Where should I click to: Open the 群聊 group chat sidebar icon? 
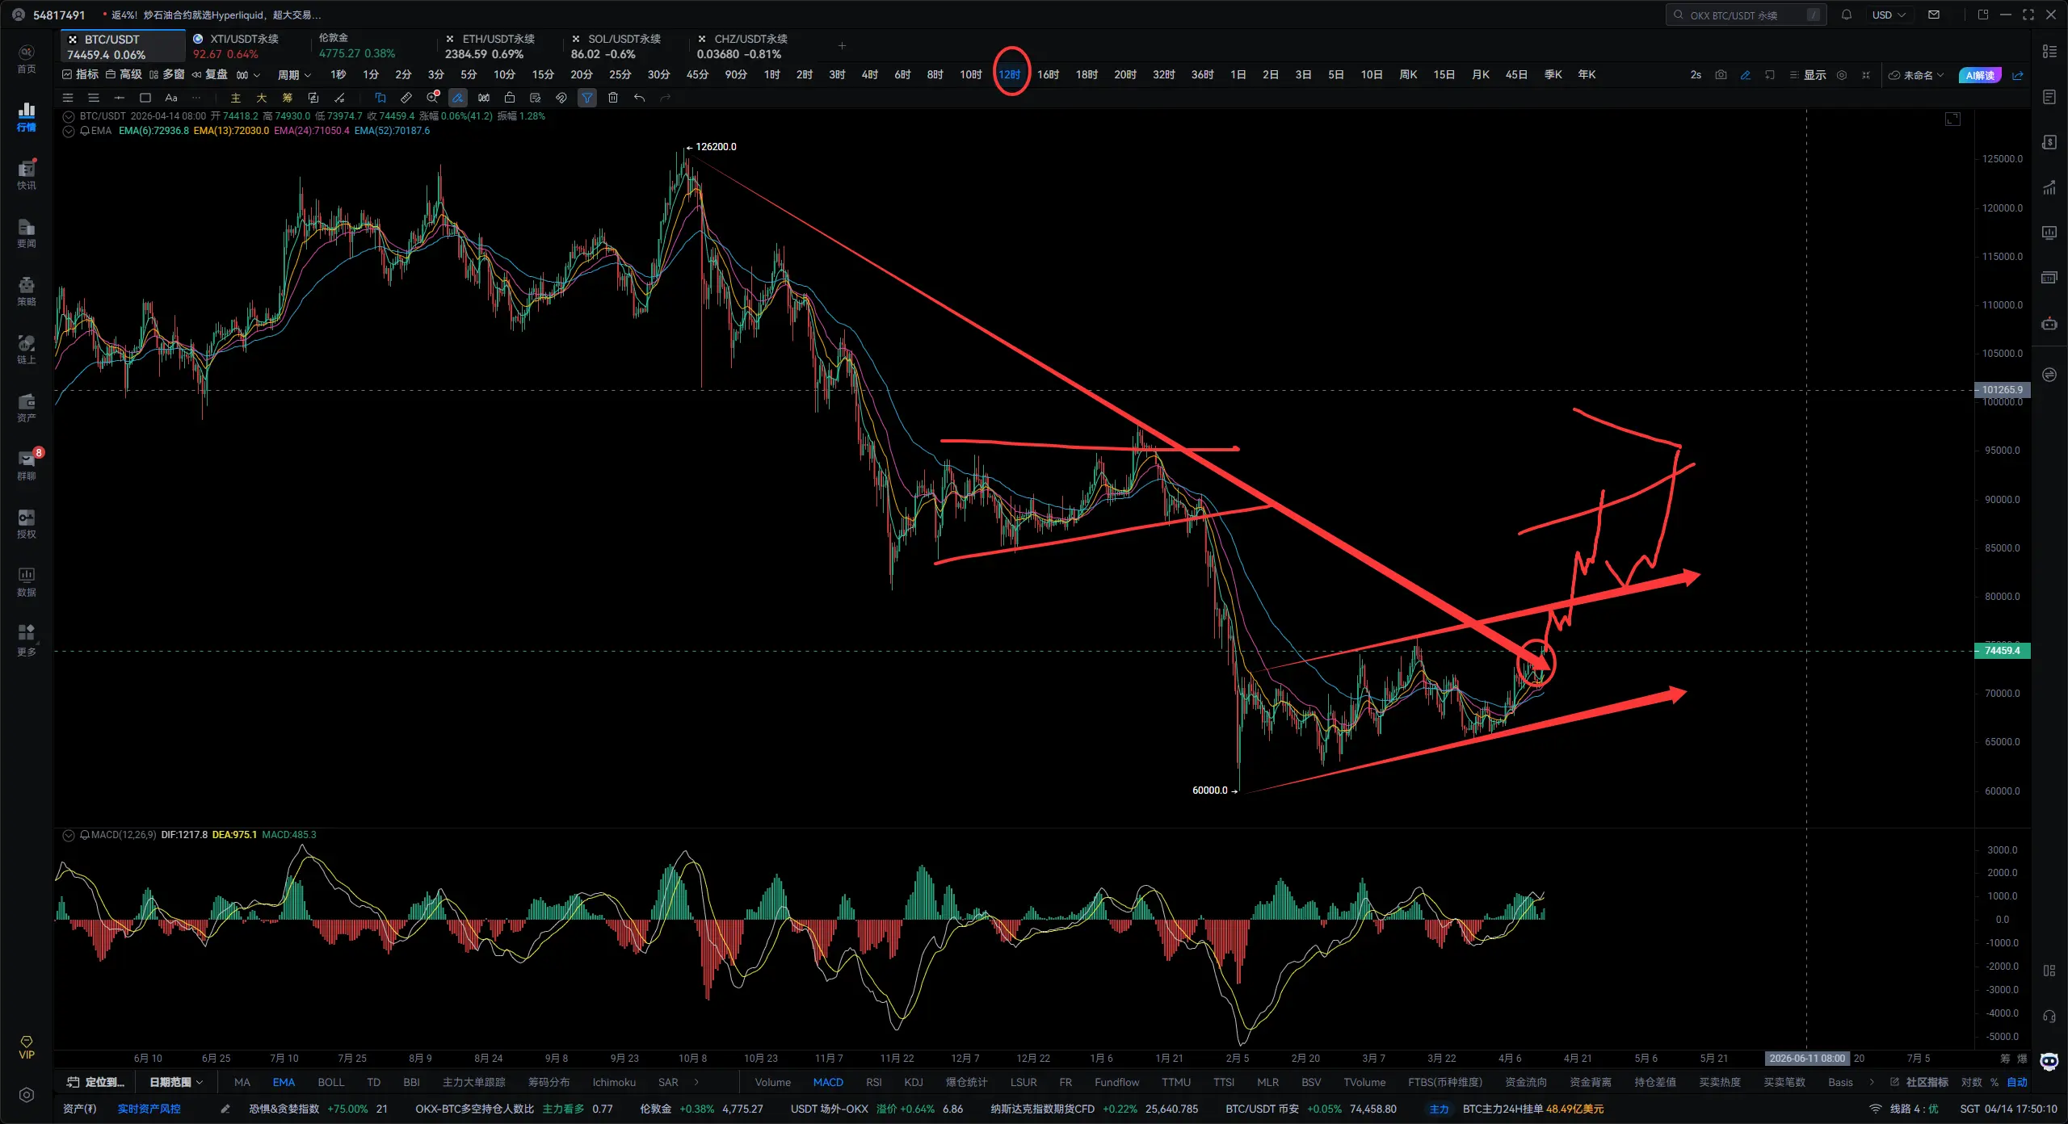click(27, 465)
